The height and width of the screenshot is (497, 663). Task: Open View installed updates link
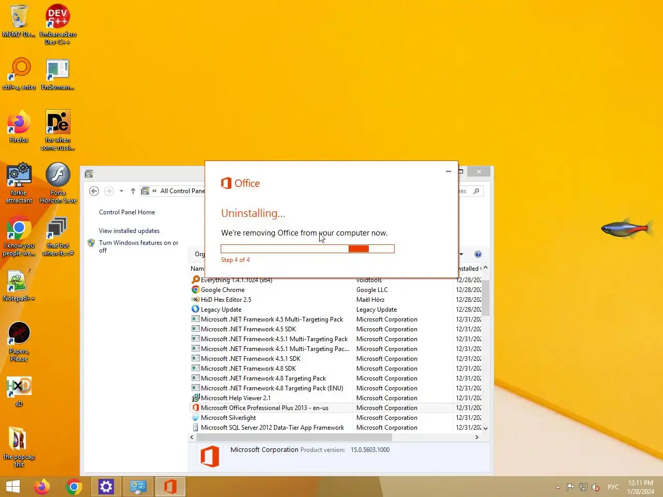(129, 231)
